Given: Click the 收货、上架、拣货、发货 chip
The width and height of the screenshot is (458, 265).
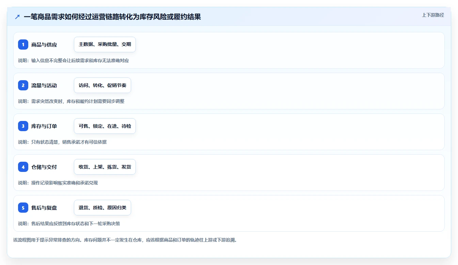Looking at the screenshot, I should pyautogui.click(x=105, y=167).
